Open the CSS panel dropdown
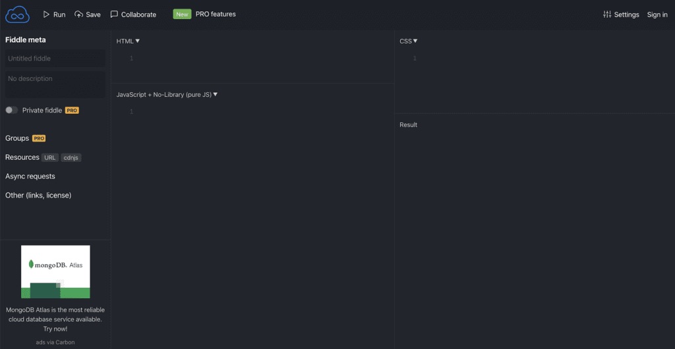Image resolution: width=675 pixels, height=349 pixels. click(409, 41)
